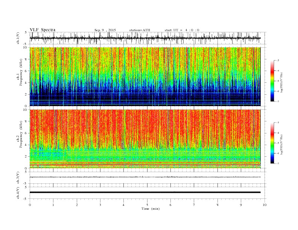Click the "-7" label on ch.2 colorbar

278,163
